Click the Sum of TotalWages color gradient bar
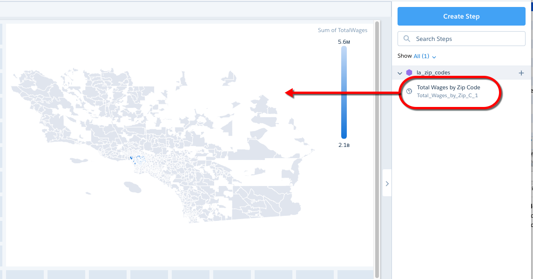 (344, 93)
